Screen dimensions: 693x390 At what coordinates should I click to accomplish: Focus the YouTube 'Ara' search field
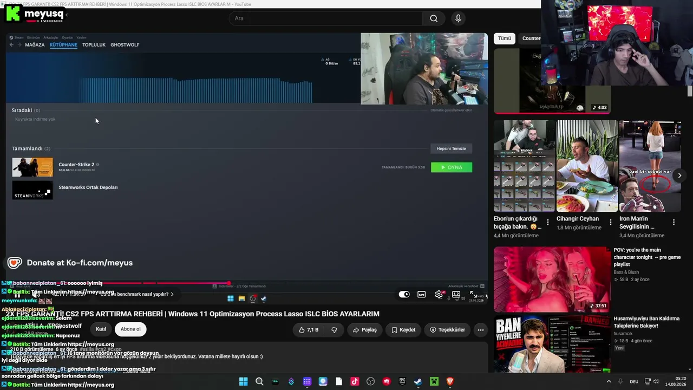pos(326,18)
